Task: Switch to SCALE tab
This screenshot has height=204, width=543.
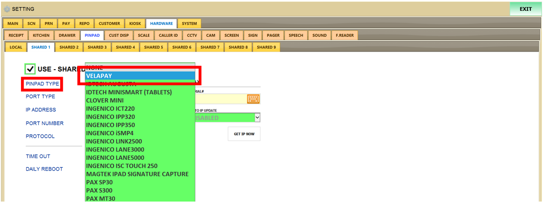Action: coord(144,35)
